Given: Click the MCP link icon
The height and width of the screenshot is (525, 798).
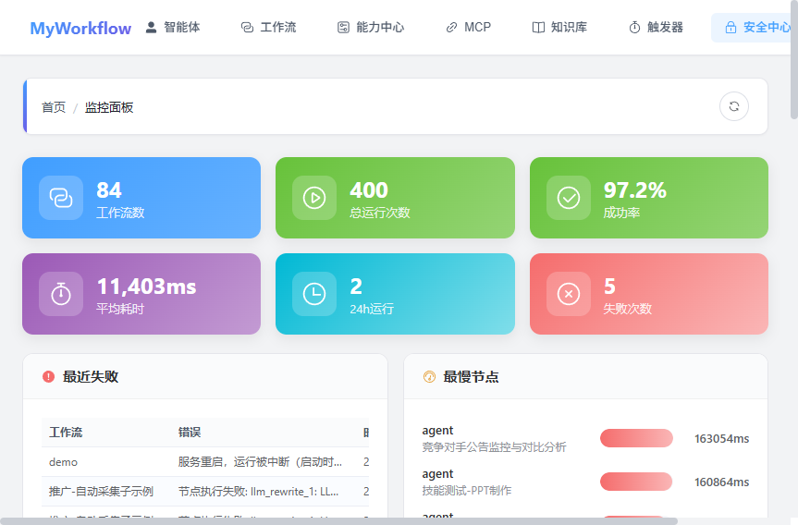Looking at the screenshot, I should [451, 28].
